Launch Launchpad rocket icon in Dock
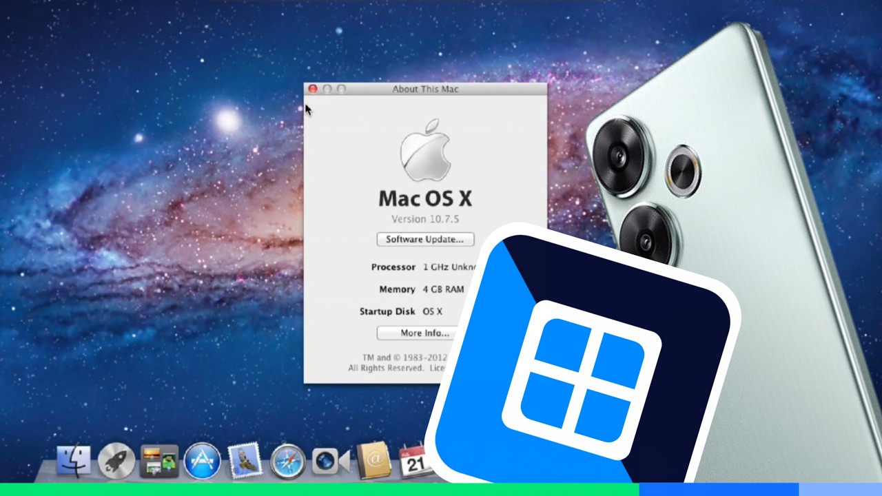The height and width of the screenshot is (496, 882). (116, 461)
